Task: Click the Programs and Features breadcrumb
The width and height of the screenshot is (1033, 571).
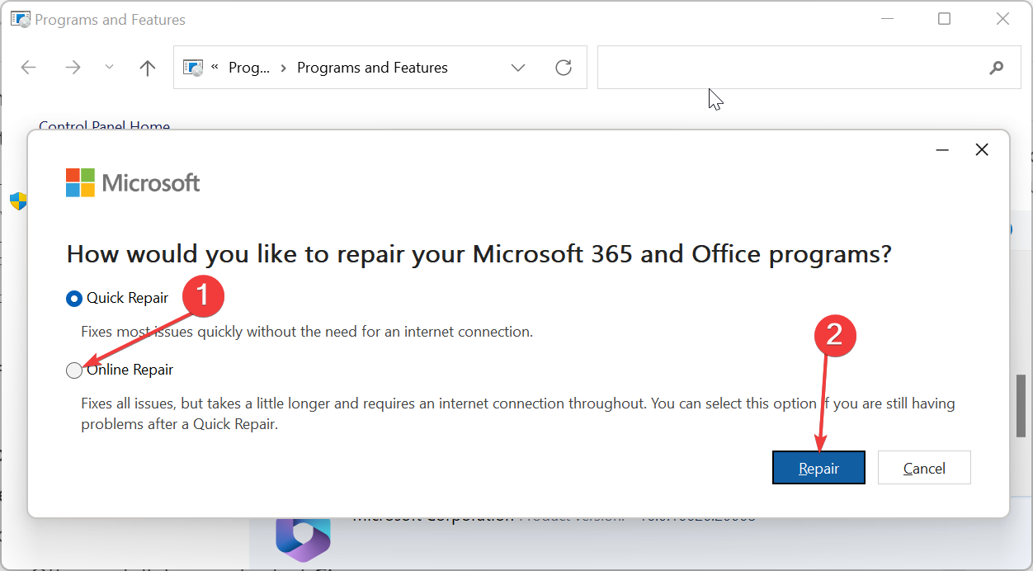Action: pos(372,68)
